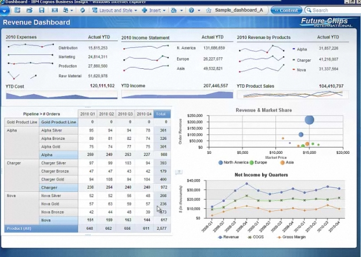Click the large North America bubble
This screenshot has height=257, width=361.
pyautogui.click(x=309, y=120)
